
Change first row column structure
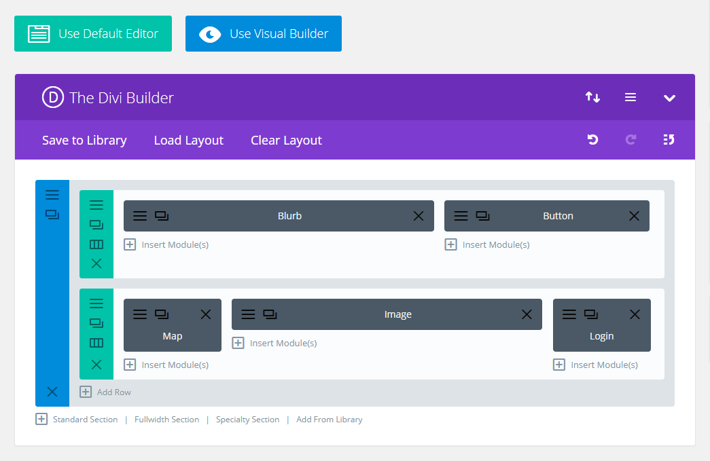point(96,244)
